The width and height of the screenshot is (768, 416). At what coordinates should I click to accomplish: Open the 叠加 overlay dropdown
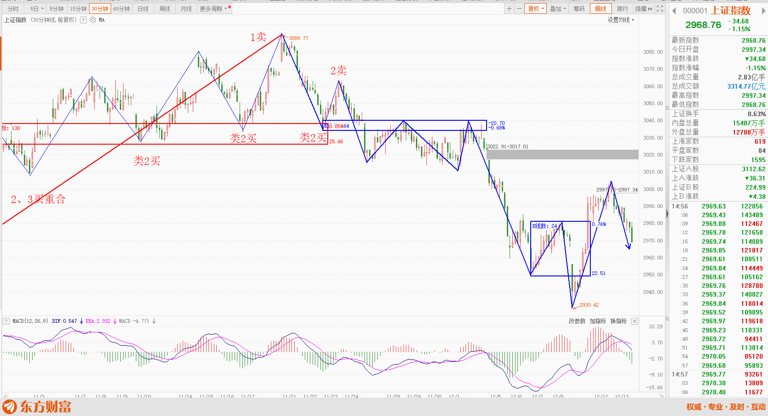coord(558,9)
